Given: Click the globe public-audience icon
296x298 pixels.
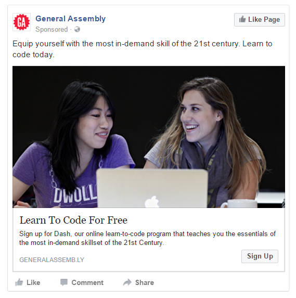Looking at the screenshot, I should point(77,30).
